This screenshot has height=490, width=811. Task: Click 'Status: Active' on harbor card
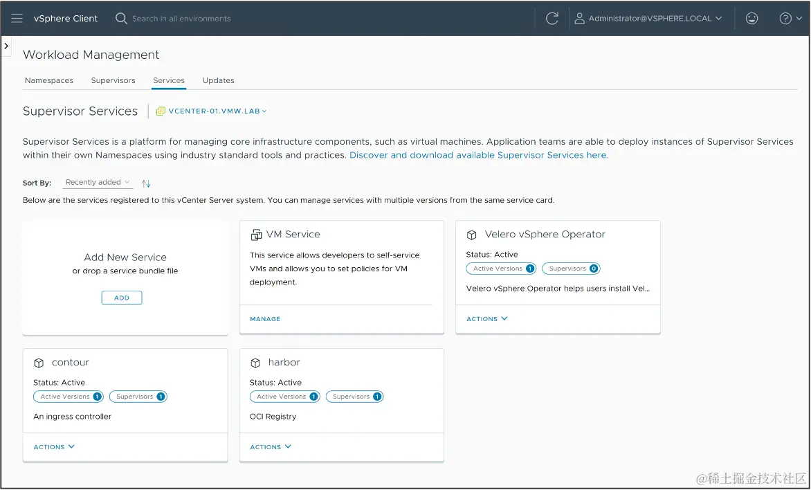click(275, 383)
